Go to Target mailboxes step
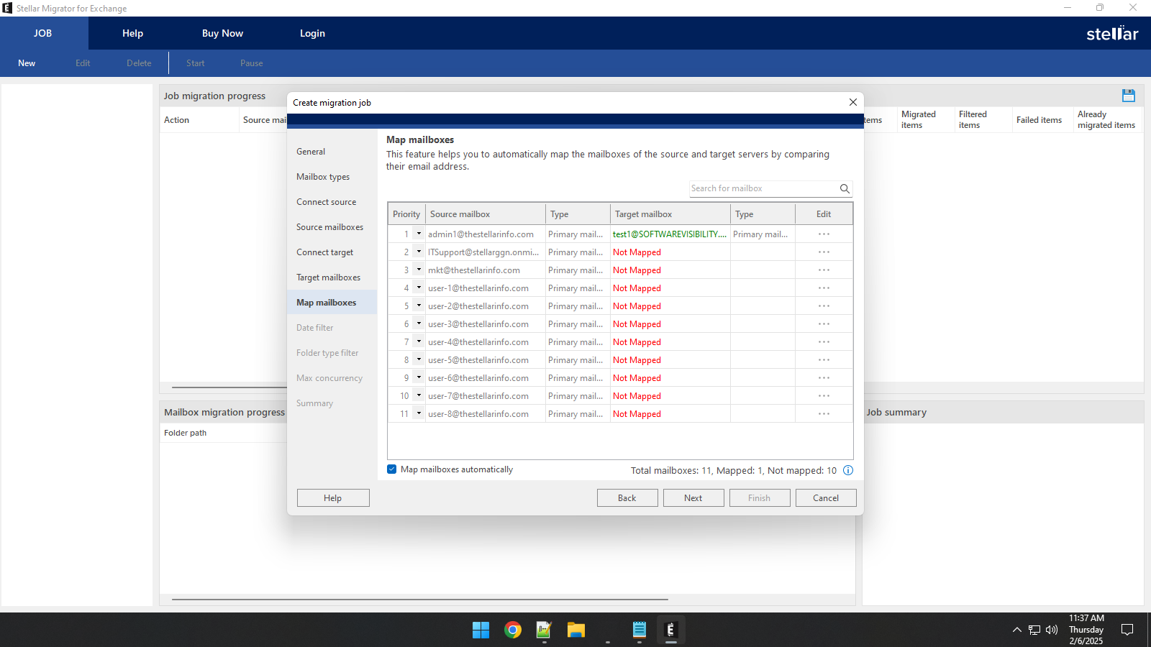The width and height of the screenshot is (1151, 647). [328, 277]
